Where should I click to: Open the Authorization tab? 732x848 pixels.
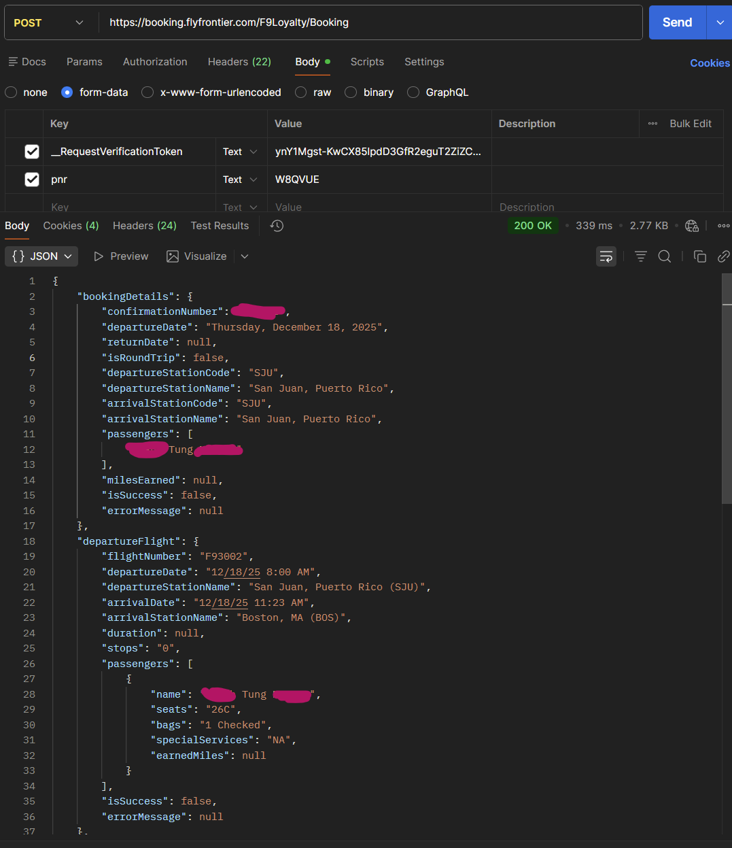pyautogui.click(x=155, y=62)
